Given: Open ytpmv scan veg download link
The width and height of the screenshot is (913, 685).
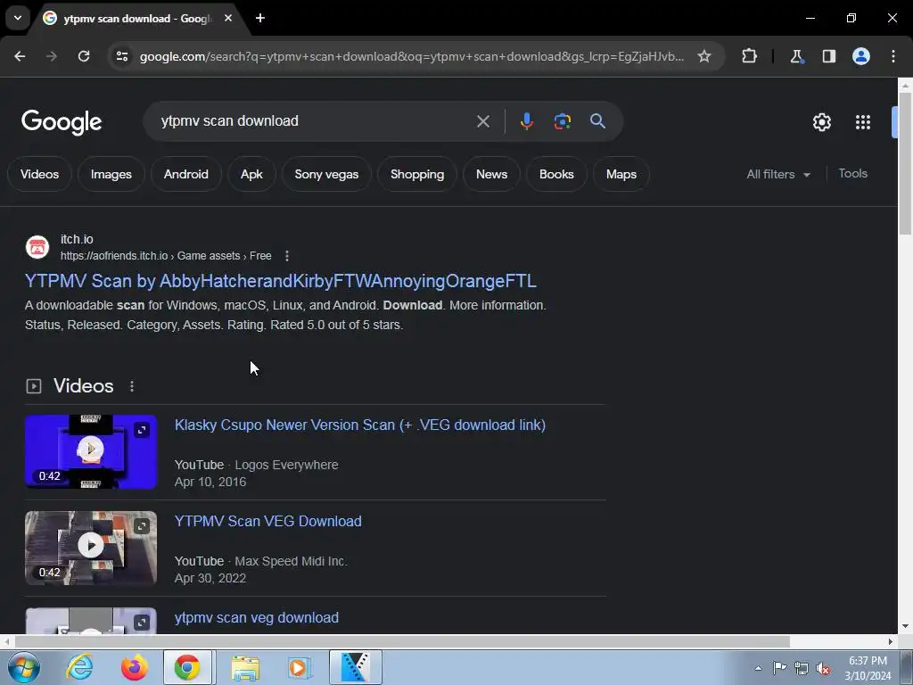Looking at the screenshot, I should 256,617.
